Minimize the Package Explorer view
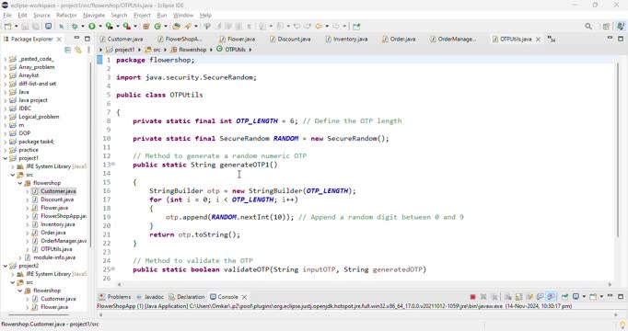The height and width of the screenshot is (331, 628). pos(76,39)
